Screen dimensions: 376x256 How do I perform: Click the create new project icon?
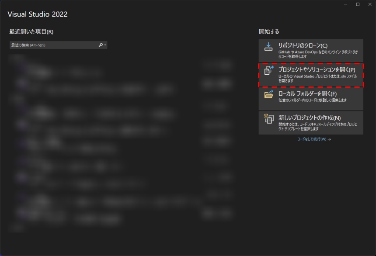coord(268,119)
